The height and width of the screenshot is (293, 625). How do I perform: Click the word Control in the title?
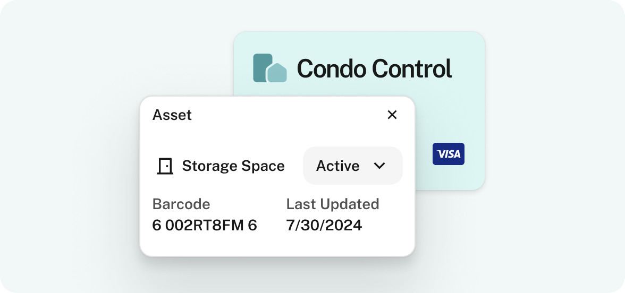pos(412,68)
